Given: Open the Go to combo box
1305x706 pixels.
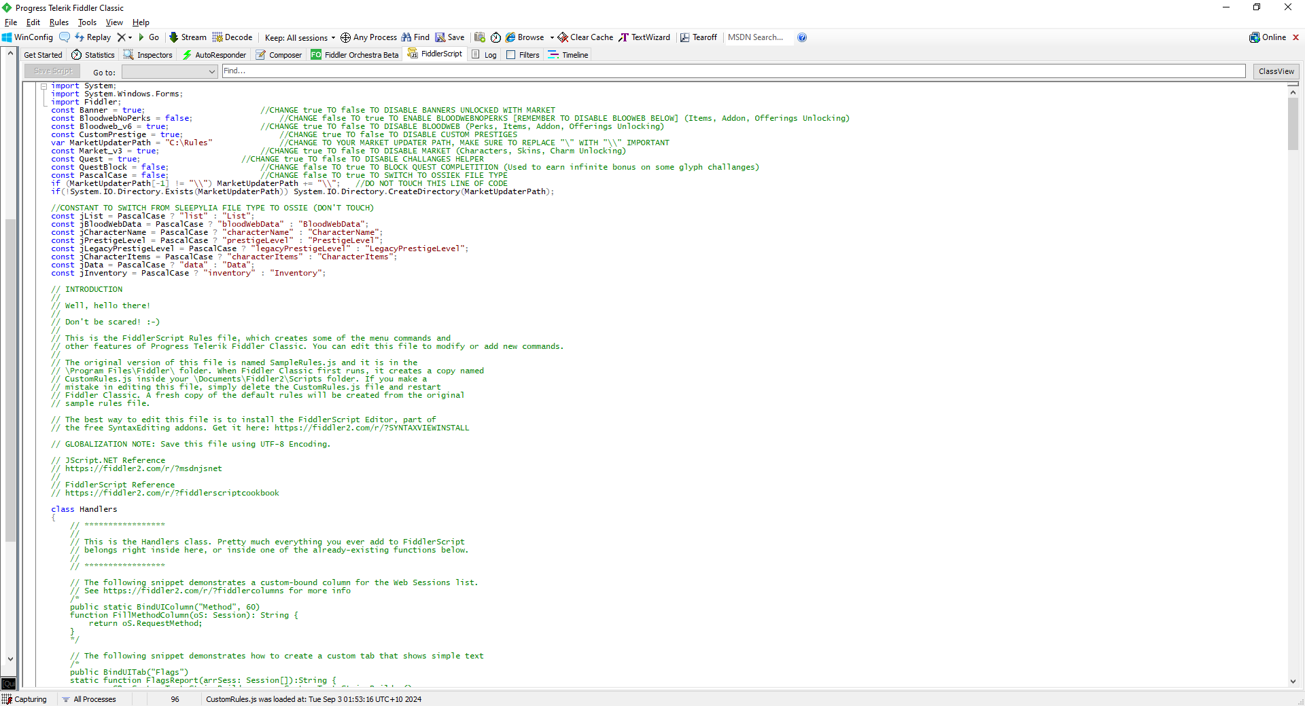Looking at the screenshot, I should pyautogui.click(x=169, y=71).
